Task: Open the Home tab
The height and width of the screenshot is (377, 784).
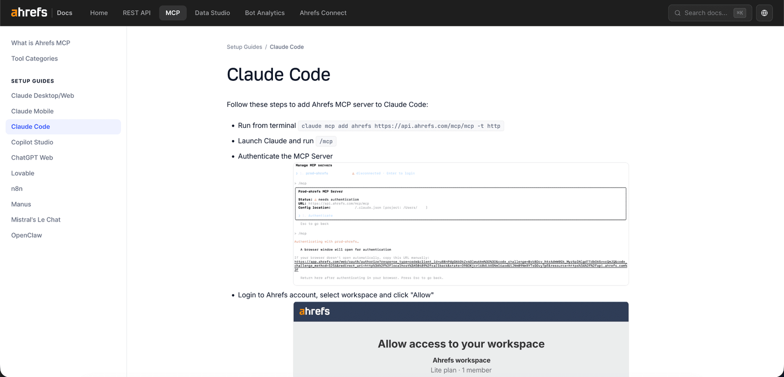Action: [x=99, y=13]
